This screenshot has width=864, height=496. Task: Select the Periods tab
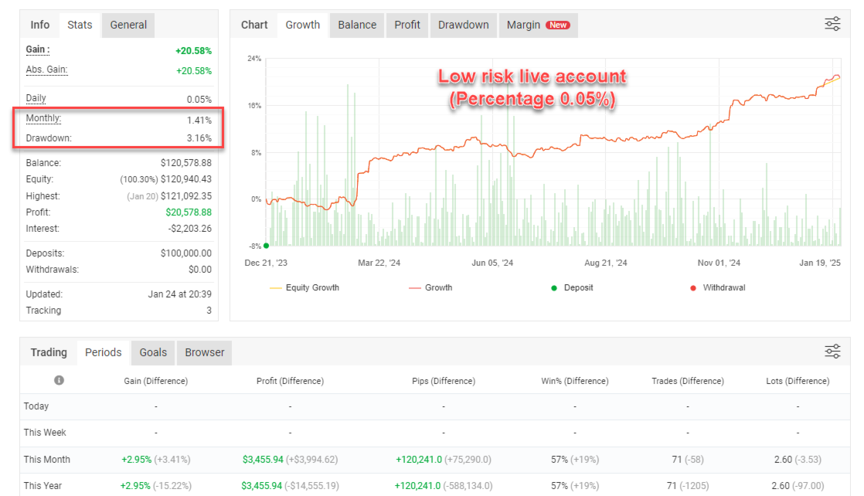pos(103,353)
